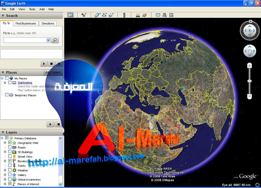Viewport: 261px width, 188px height.
Task: Open the Sightseeing folder link
Action: point(25,83)
